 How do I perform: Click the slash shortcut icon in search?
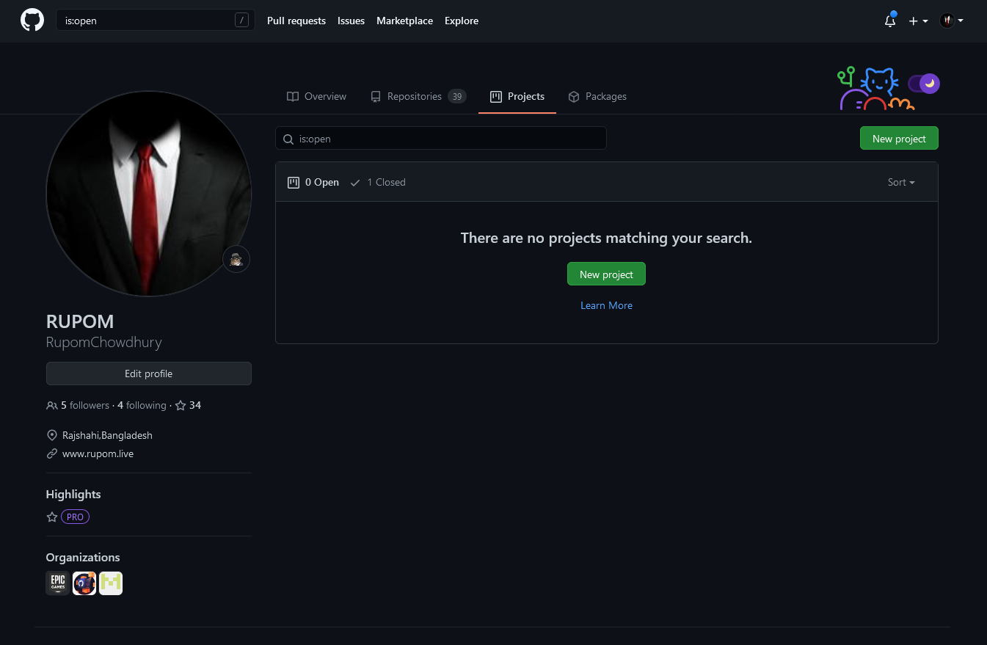241,21
